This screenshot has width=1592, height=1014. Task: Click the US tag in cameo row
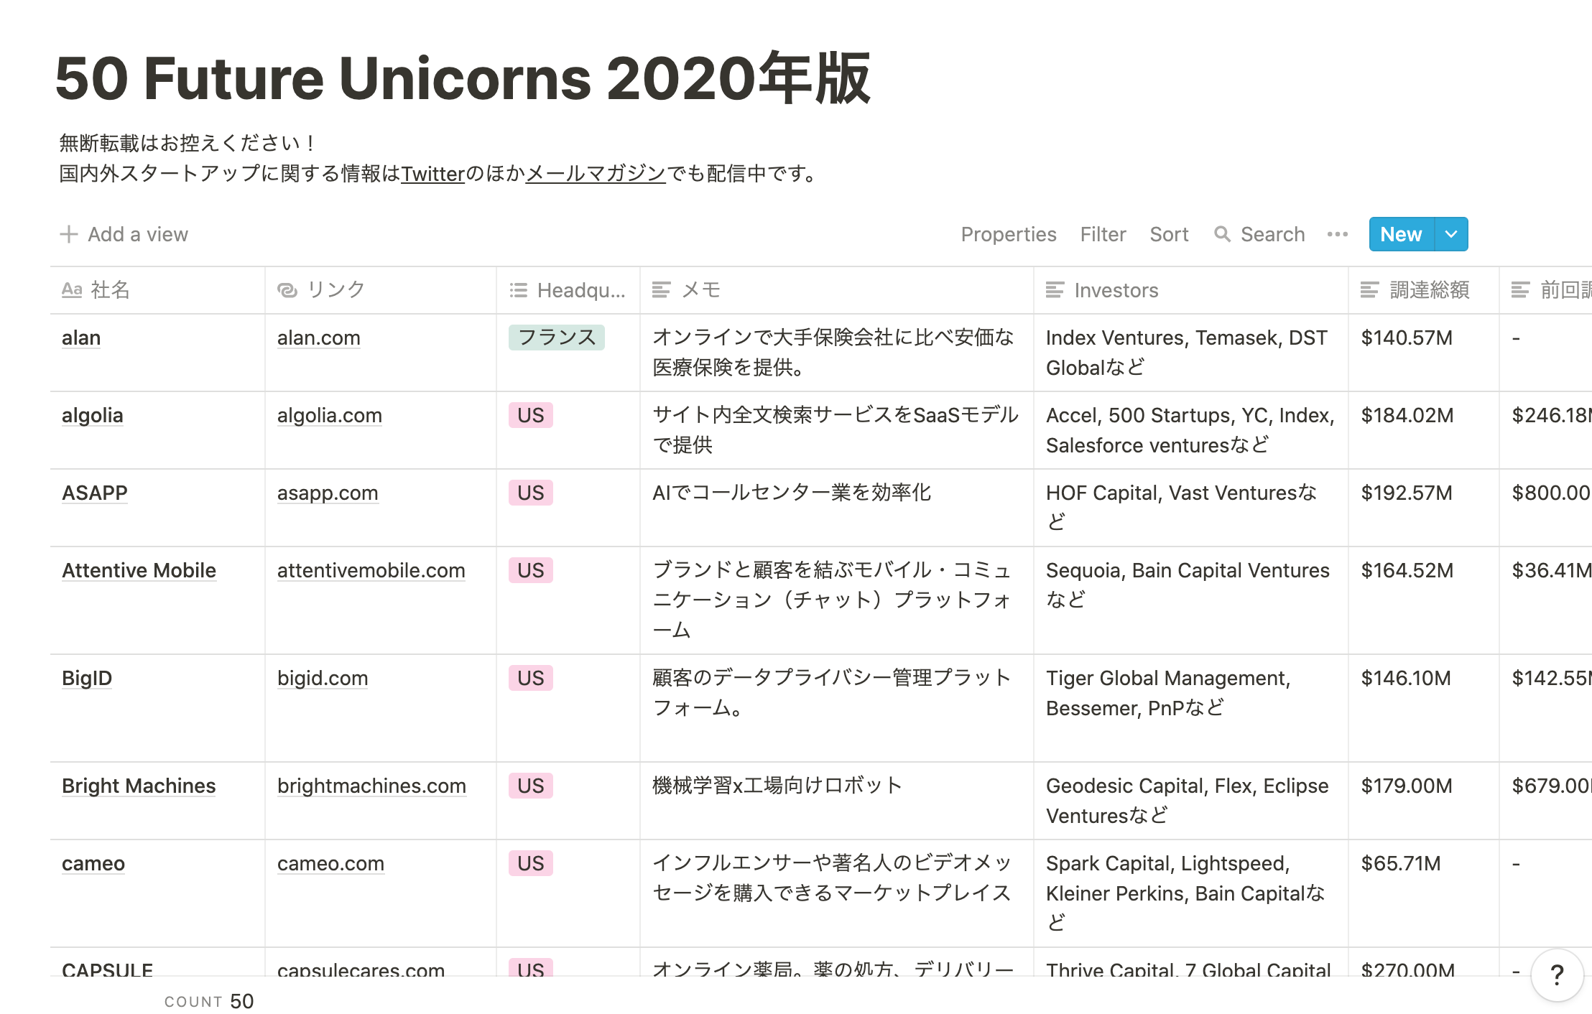(531, 863)
